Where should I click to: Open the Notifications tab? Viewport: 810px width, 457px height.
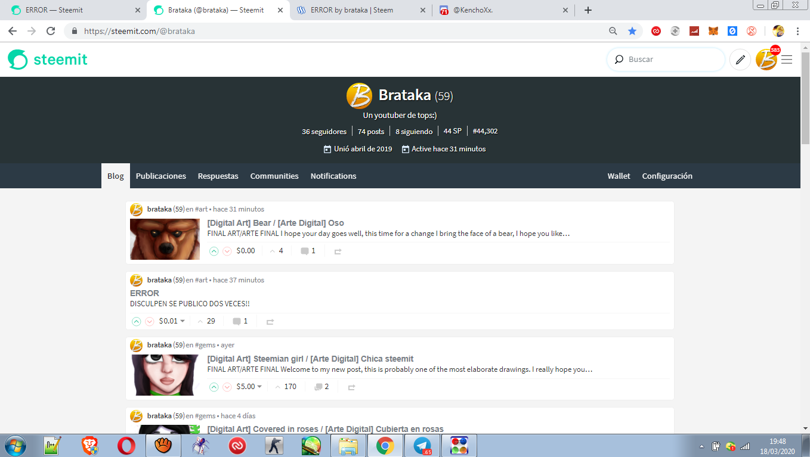coord(333,176)
